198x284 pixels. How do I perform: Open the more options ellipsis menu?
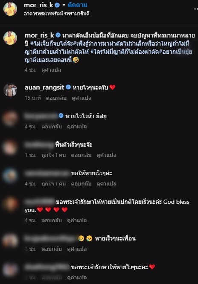[196, 9]
